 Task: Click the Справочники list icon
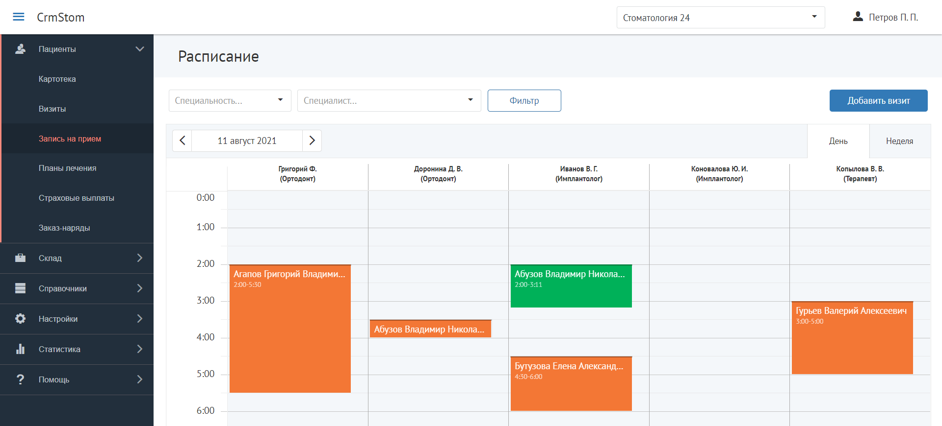(20, 288)
